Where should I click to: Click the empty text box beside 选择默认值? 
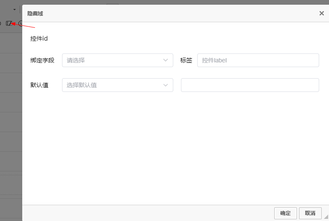coord(250,85)
